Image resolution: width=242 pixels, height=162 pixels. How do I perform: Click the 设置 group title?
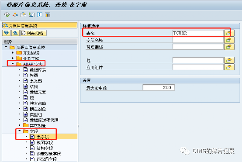(87, 80)
